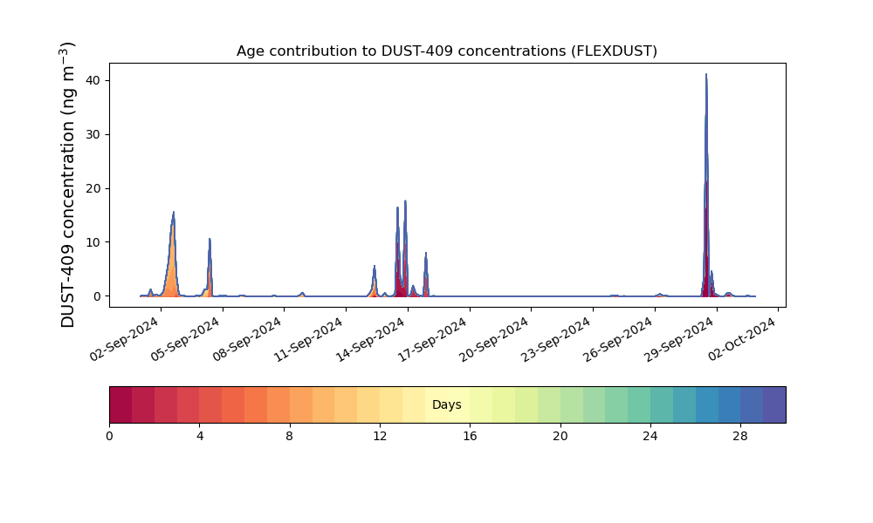Pick the pale yellow colorbar segment for days 12–13
Viewport: 873px width, 523px height.
coord(391,404)
